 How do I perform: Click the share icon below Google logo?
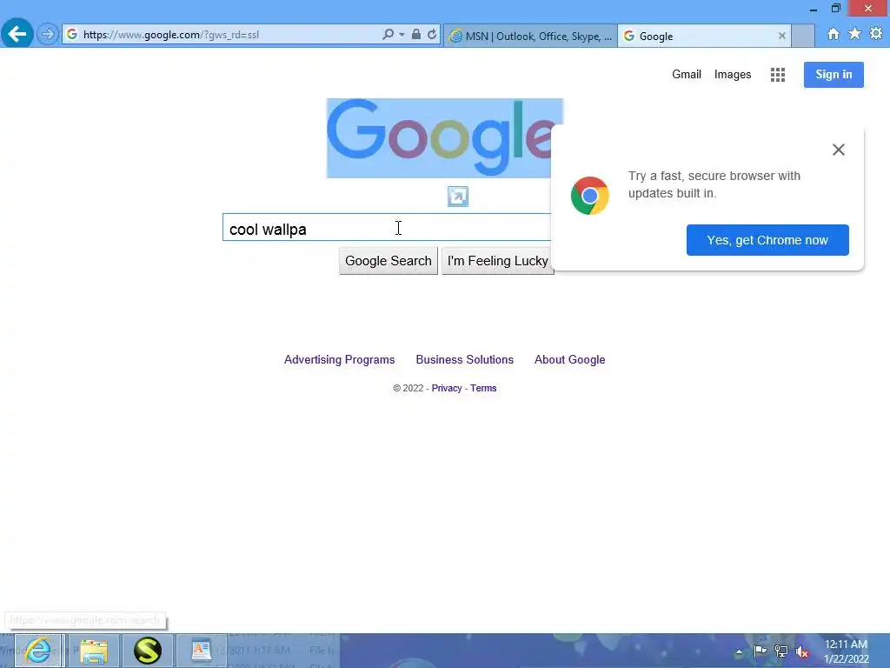(457, 197)
